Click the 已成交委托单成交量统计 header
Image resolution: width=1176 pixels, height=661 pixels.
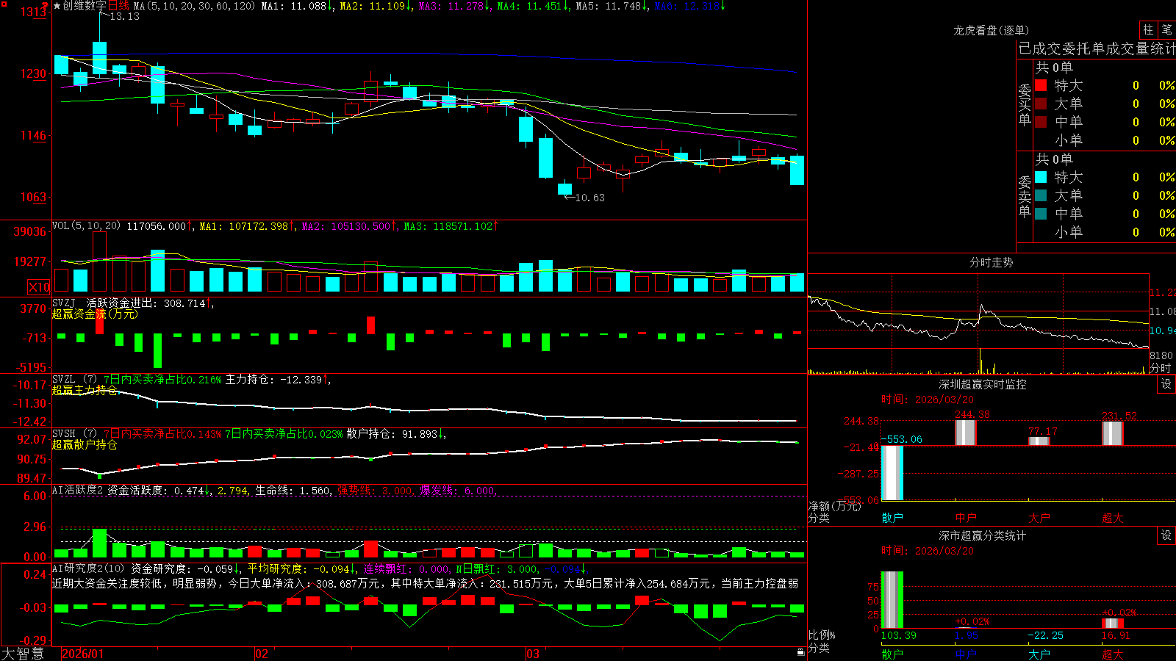(1097, 48)
